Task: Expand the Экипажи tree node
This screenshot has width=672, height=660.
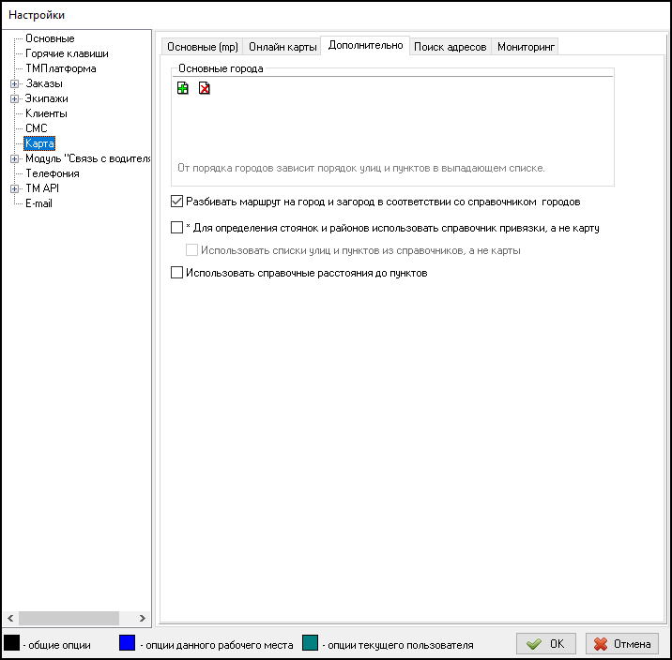Action: point(14,98)
